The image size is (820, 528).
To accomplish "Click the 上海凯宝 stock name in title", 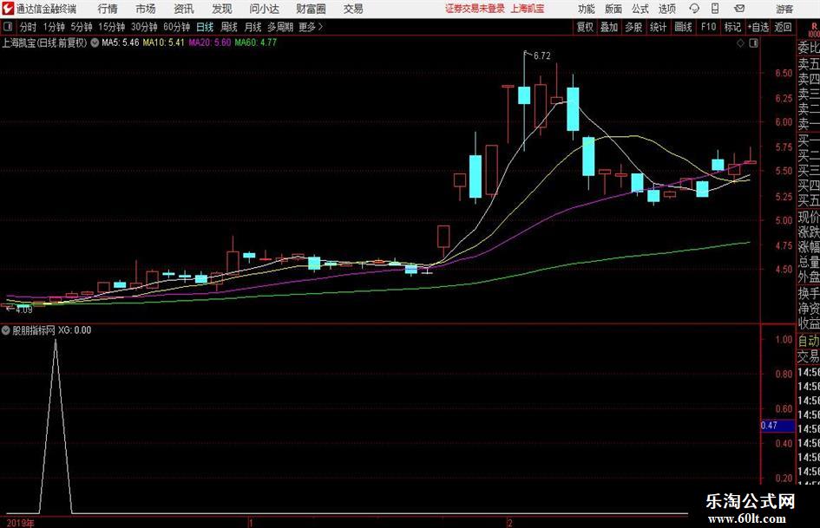I will (x=528, y=9).
